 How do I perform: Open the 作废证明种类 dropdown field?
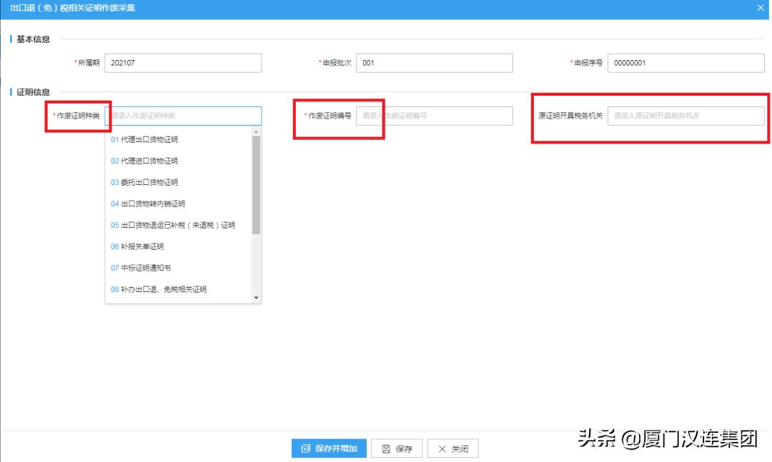tap(182, 116)
